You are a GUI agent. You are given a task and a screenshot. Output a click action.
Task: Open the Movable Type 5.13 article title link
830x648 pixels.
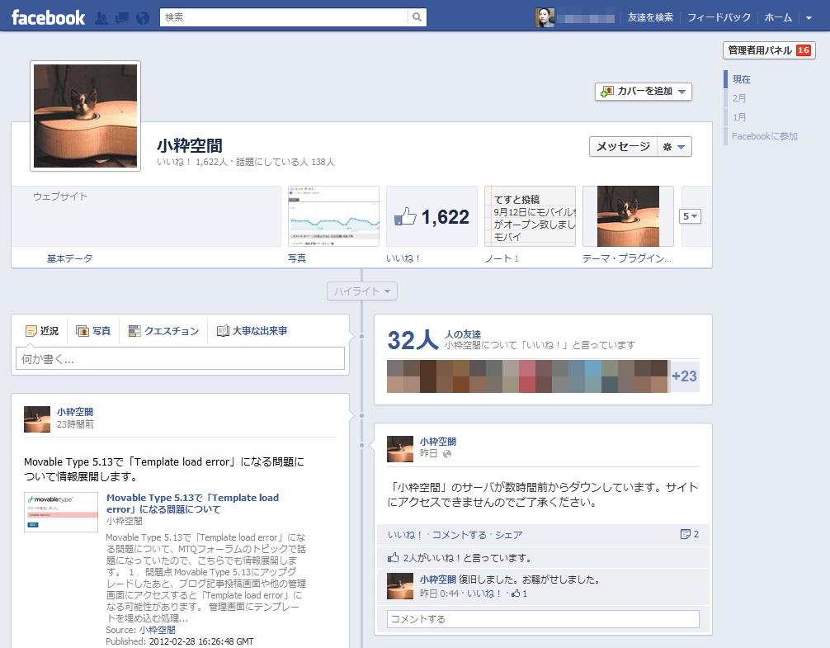[x=193, y=504]
